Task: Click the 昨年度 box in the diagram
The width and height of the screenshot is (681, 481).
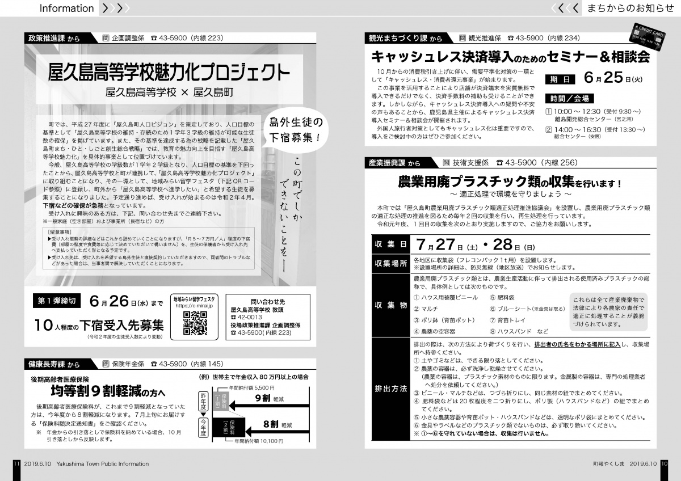Action: (x=203, y=402)
